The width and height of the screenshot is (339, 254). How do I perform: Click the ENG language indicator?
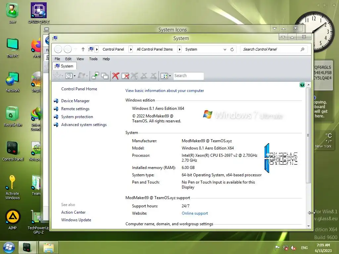click(304, 248)
